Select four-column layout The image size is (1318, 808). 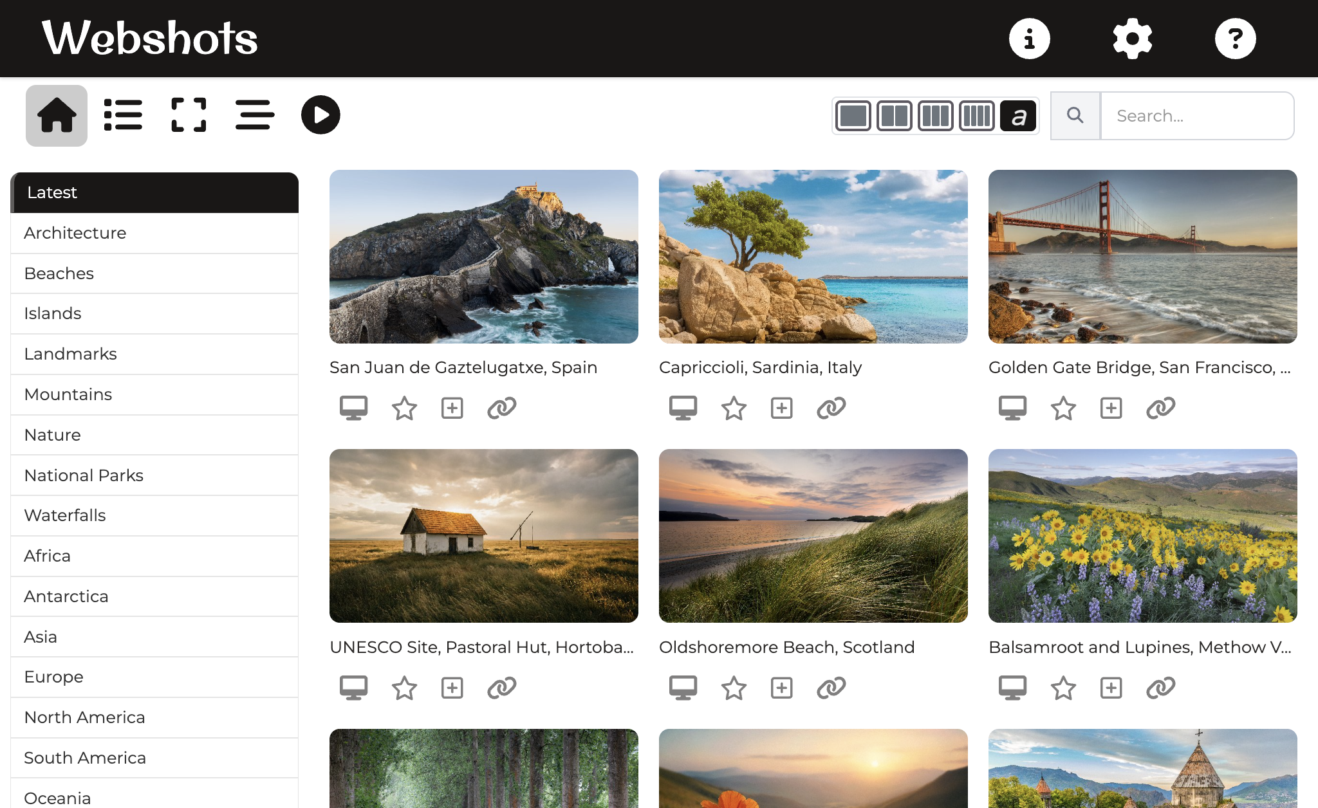tap(977, 116)
